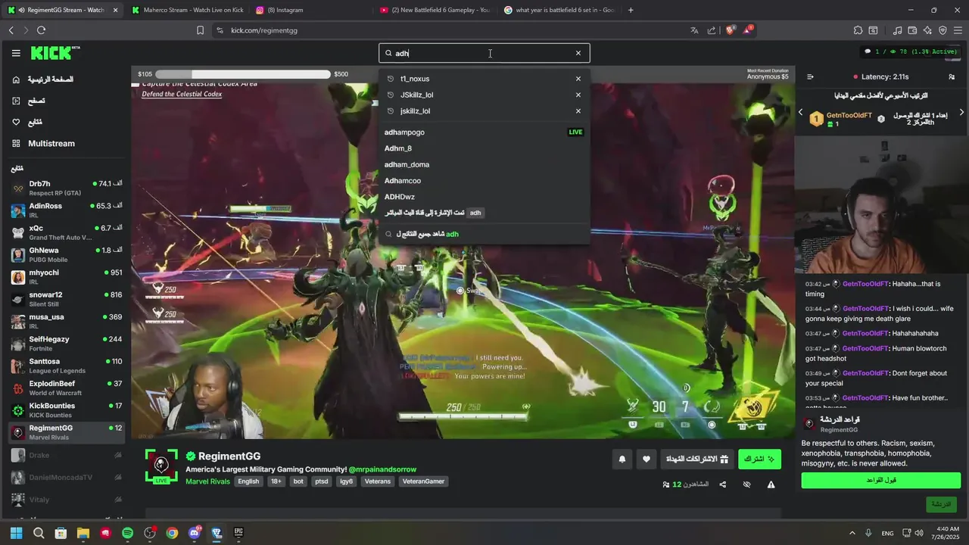Collapse chat with the arrow-lines icon
The height and width of the screenshot is (545, 969).
pos(810,76)
